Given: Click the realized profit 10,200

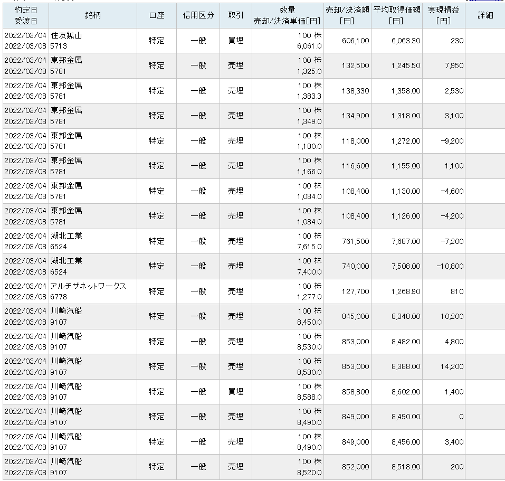Looking at the screenshot, I should click(452, 316).
